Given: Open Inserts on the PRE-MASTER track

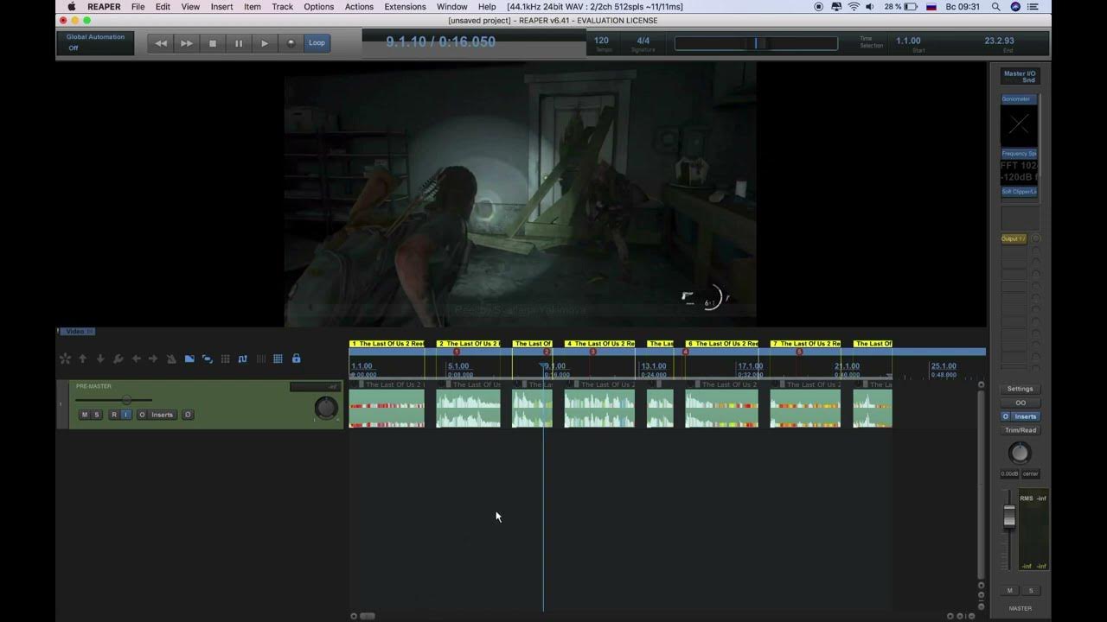Looking at the screenshot, I should pyautogui.click(x=163, y=415).
